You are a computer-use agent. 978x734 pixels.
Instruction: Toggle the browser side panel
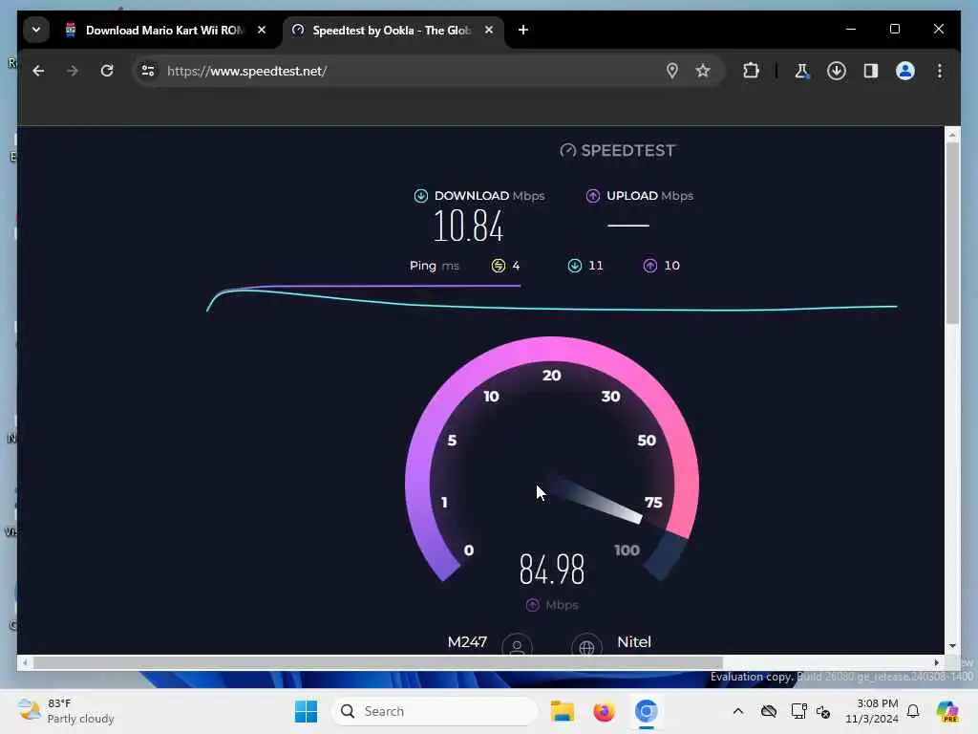[871, 71]
